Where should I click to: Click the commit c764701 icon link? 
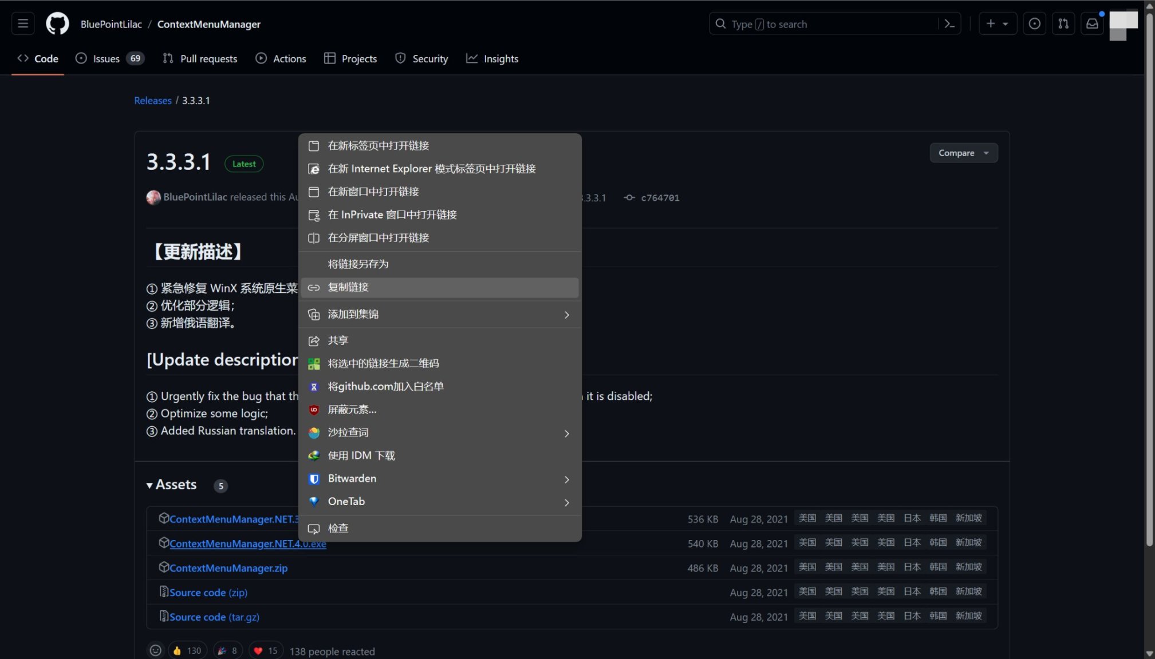click(629, 197)
